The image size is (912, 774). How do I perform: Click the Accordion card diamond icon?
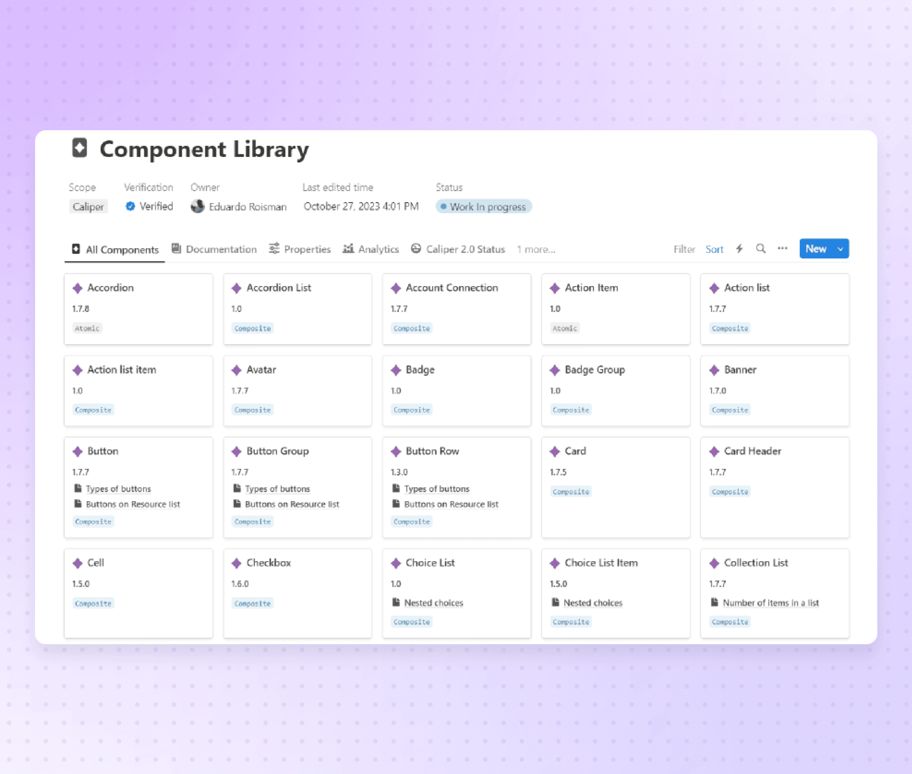pyautogui.click(x=78, y=288)
